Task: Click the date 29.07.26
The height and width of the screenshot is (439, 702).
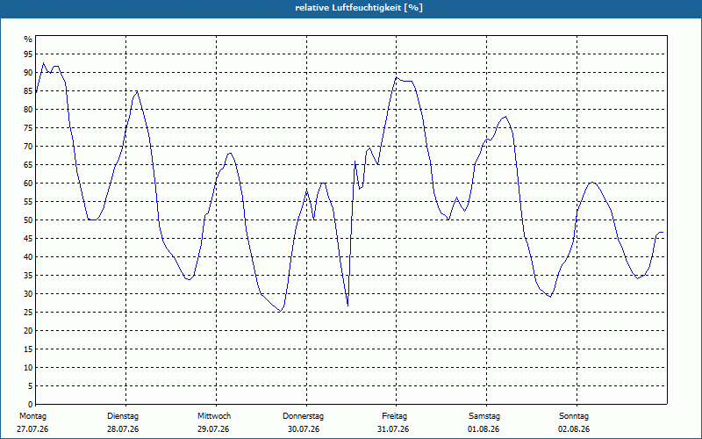Action: click(213, 429)
